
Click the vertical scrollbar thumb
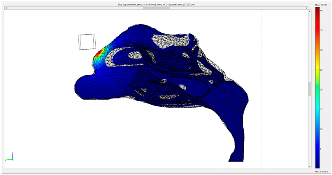309,89
